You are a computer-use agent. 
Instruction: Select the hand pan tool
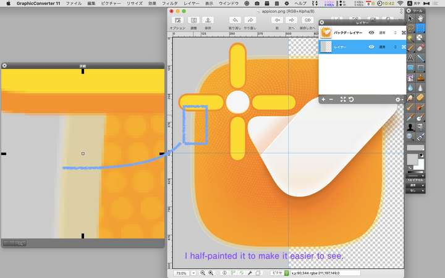420,19
